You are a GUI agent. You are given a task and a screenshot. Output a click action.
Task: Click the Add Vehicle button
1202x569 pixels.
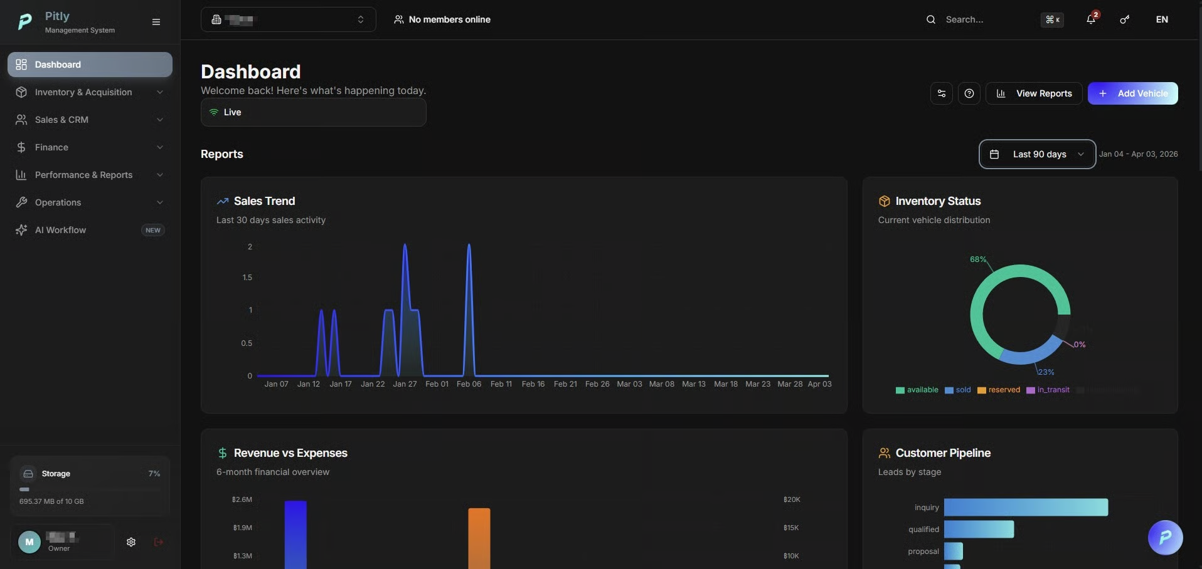[1133, 93]
